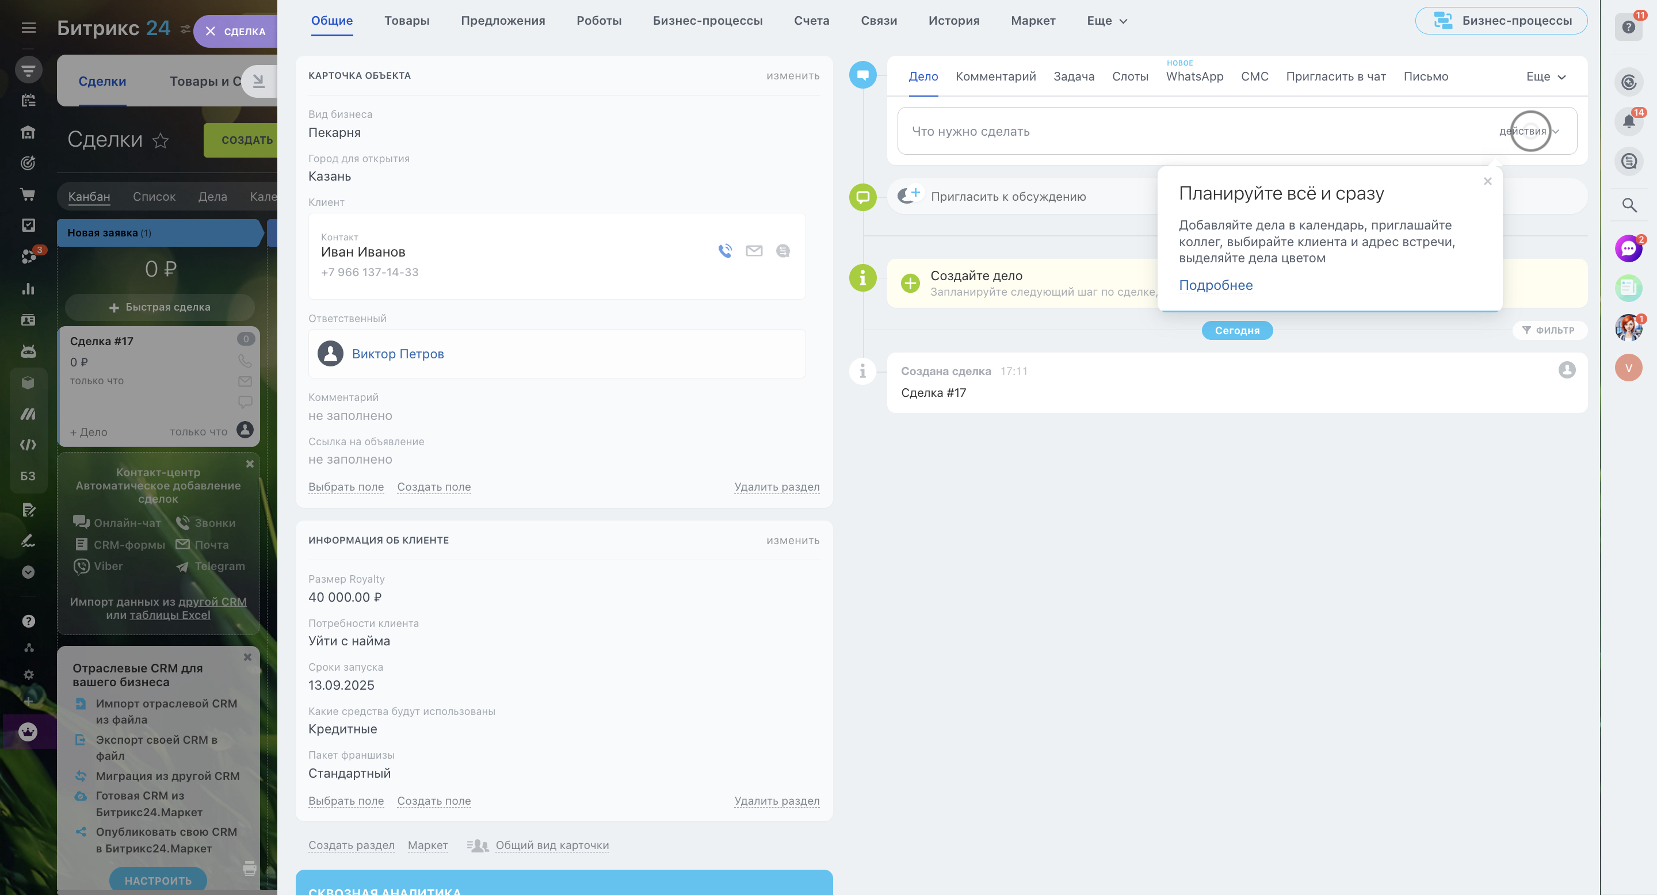The image size is (1657, 895).
Task: Close the Планируйте всё и сразу popup
Action: 1487,181
